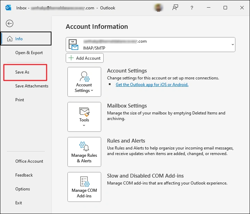Viewport: 250px width, 214px height.
Task: Click the home icon beside Info
Action: click(10, 38)
